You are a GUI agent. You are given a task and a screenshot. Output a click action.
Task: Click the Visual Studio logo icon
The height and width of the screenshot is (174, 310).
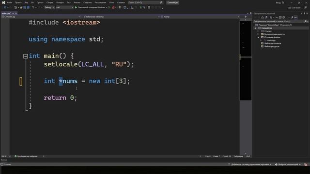click(x=3, y=2)
